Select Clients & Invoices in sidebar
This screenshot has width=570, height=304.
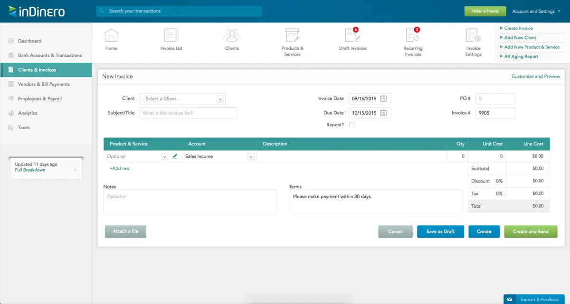(46, 70)
